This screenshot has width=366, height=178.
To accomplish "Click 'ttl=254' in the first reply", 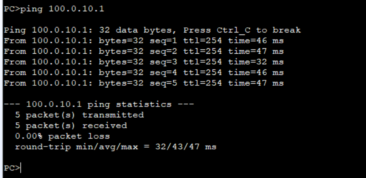I will (203, 41).
